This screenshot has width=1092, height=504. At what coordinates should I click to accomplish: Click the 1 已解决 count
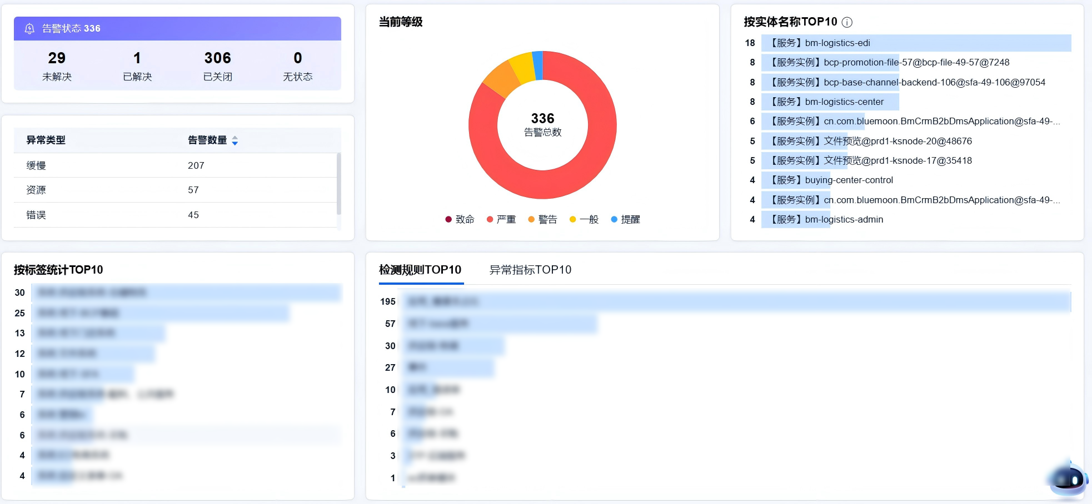137,65
